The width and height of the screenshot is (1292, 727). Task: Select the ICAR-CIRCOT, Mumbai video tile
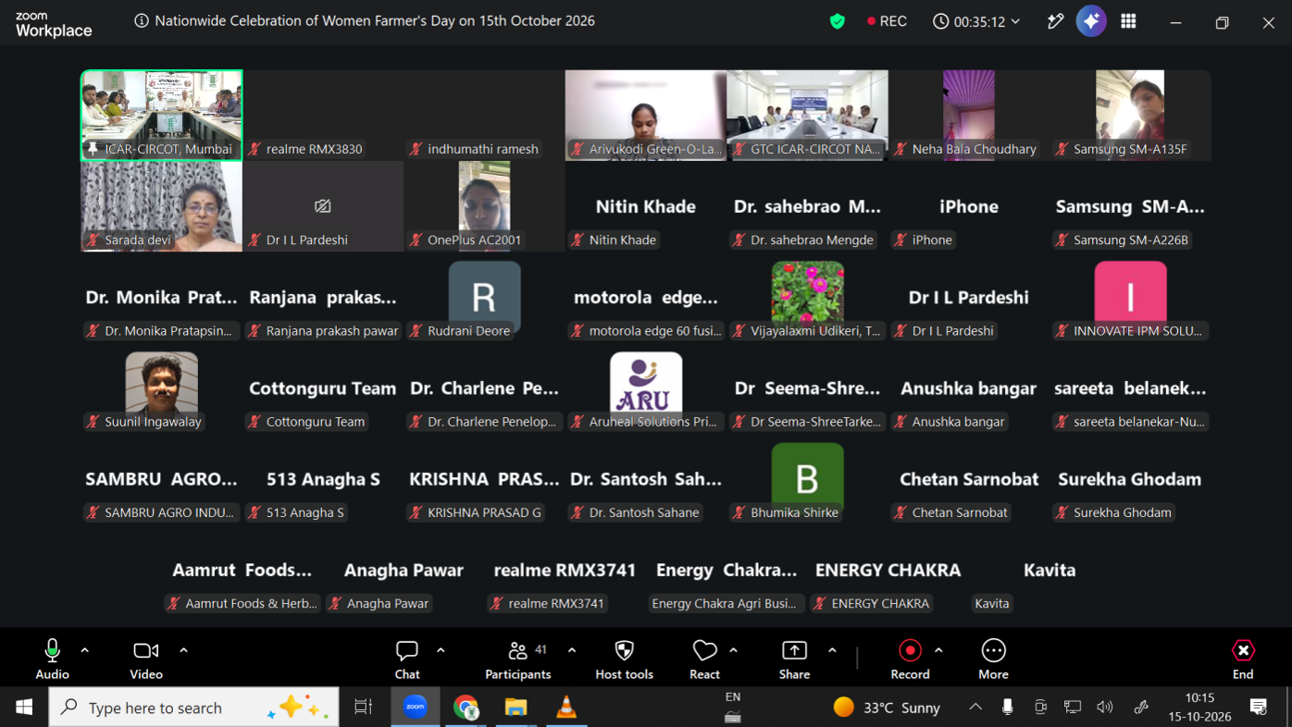tap(162, 116)
